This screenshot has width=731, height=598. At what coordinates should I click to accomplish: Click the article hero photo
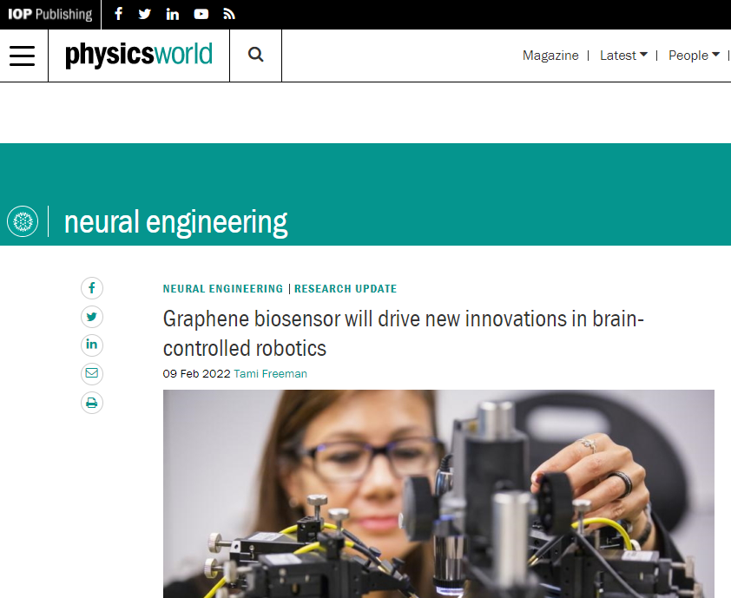[438, 494]
